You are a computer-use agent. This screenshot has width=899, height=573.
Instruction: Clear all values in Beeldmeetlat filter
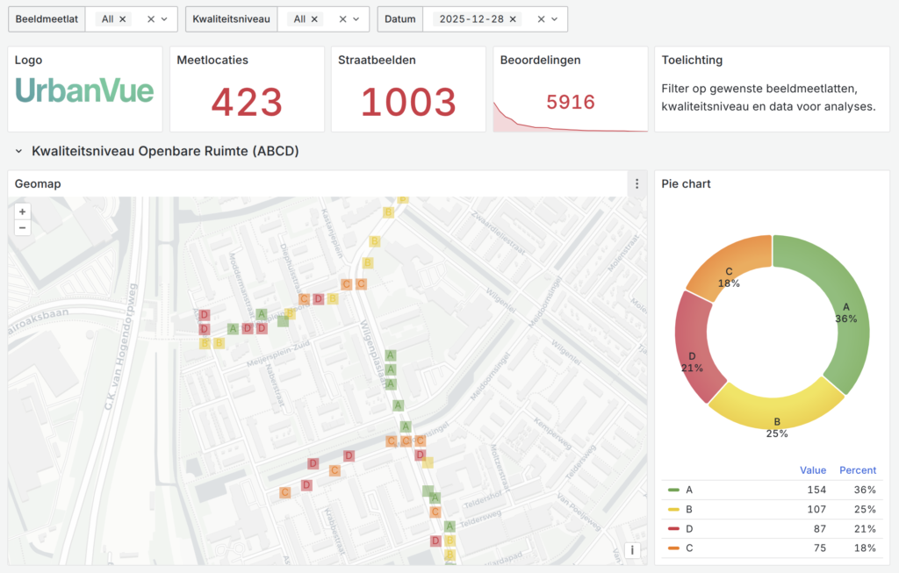(151, 19)
